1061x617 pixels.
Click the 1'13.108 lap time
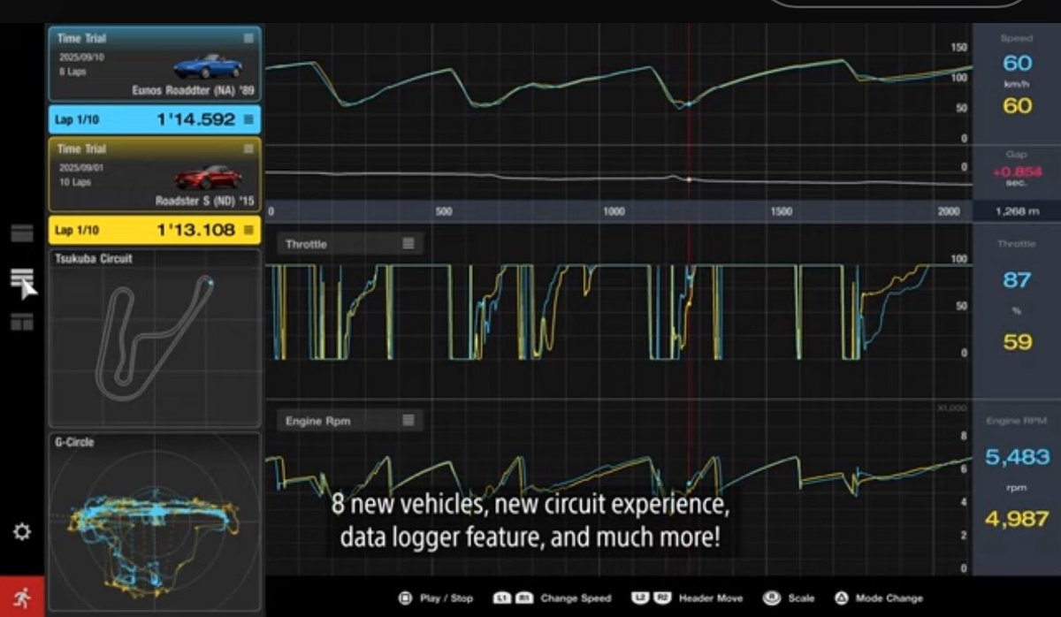tap(196, 230)
